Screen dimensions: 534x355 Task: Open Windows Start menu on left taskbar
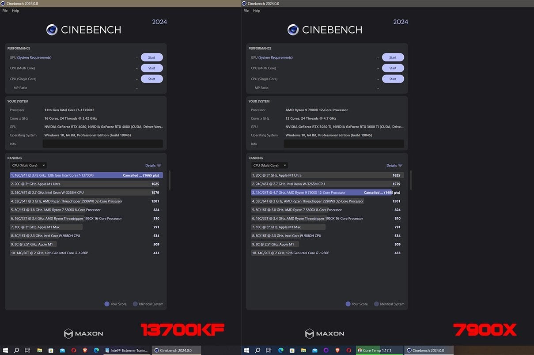coord(5,351)
